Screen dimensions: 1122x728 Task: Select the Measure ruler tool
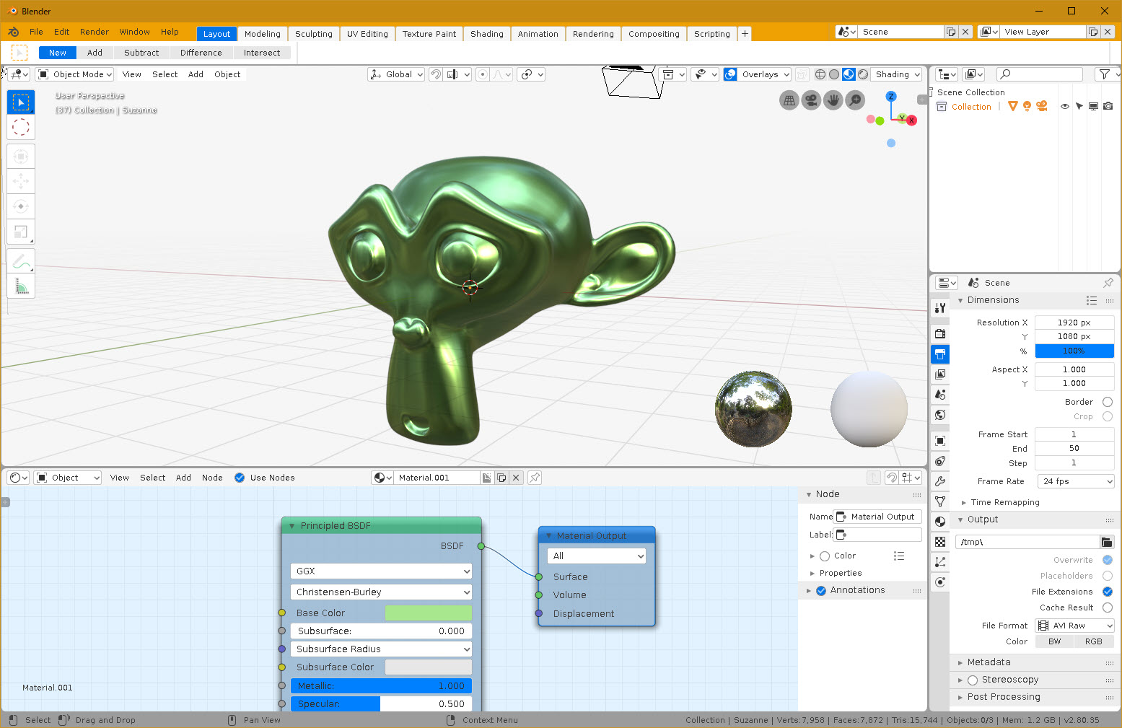click(21, 286)
